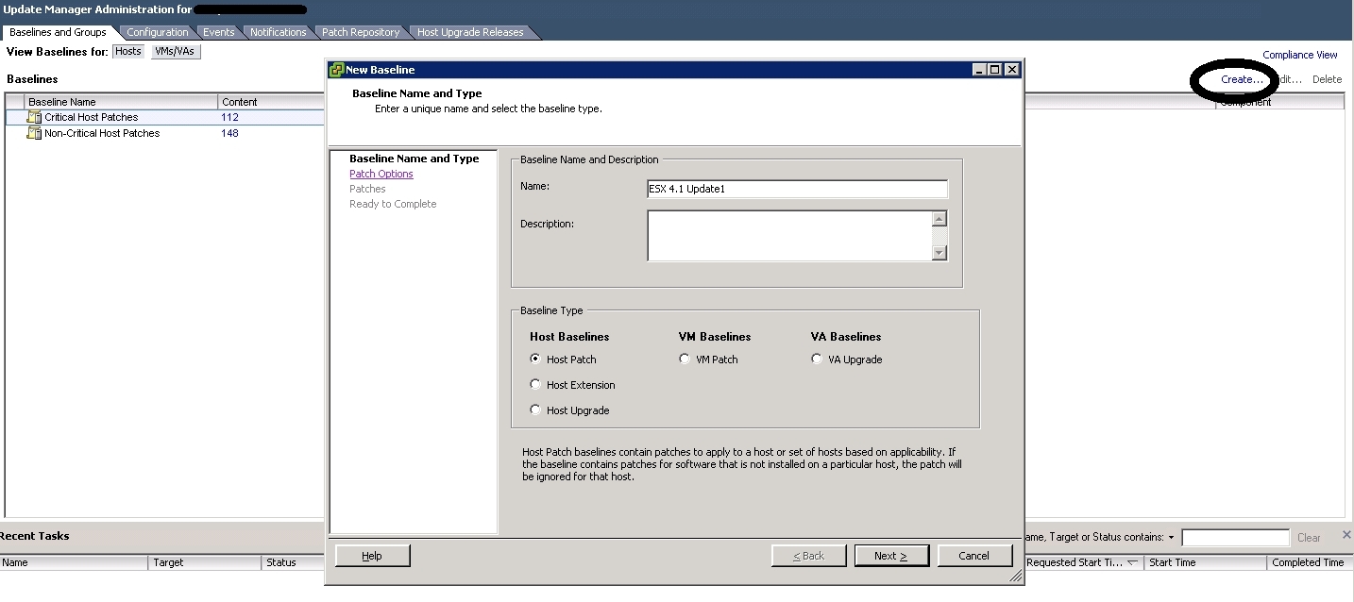Click the 148 content count
This screenshot has height=602, width=1354.
point(230,133)
